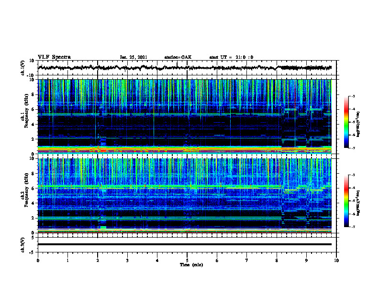Viewport: 379px width, 292px height.
Task: Click the ch.1 voltage waveform trace
Action: click(185, 68)
